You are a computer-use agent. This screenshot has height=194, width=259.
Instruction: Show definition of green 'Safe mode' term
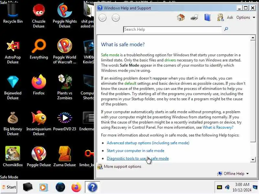(x=110, y=55)
